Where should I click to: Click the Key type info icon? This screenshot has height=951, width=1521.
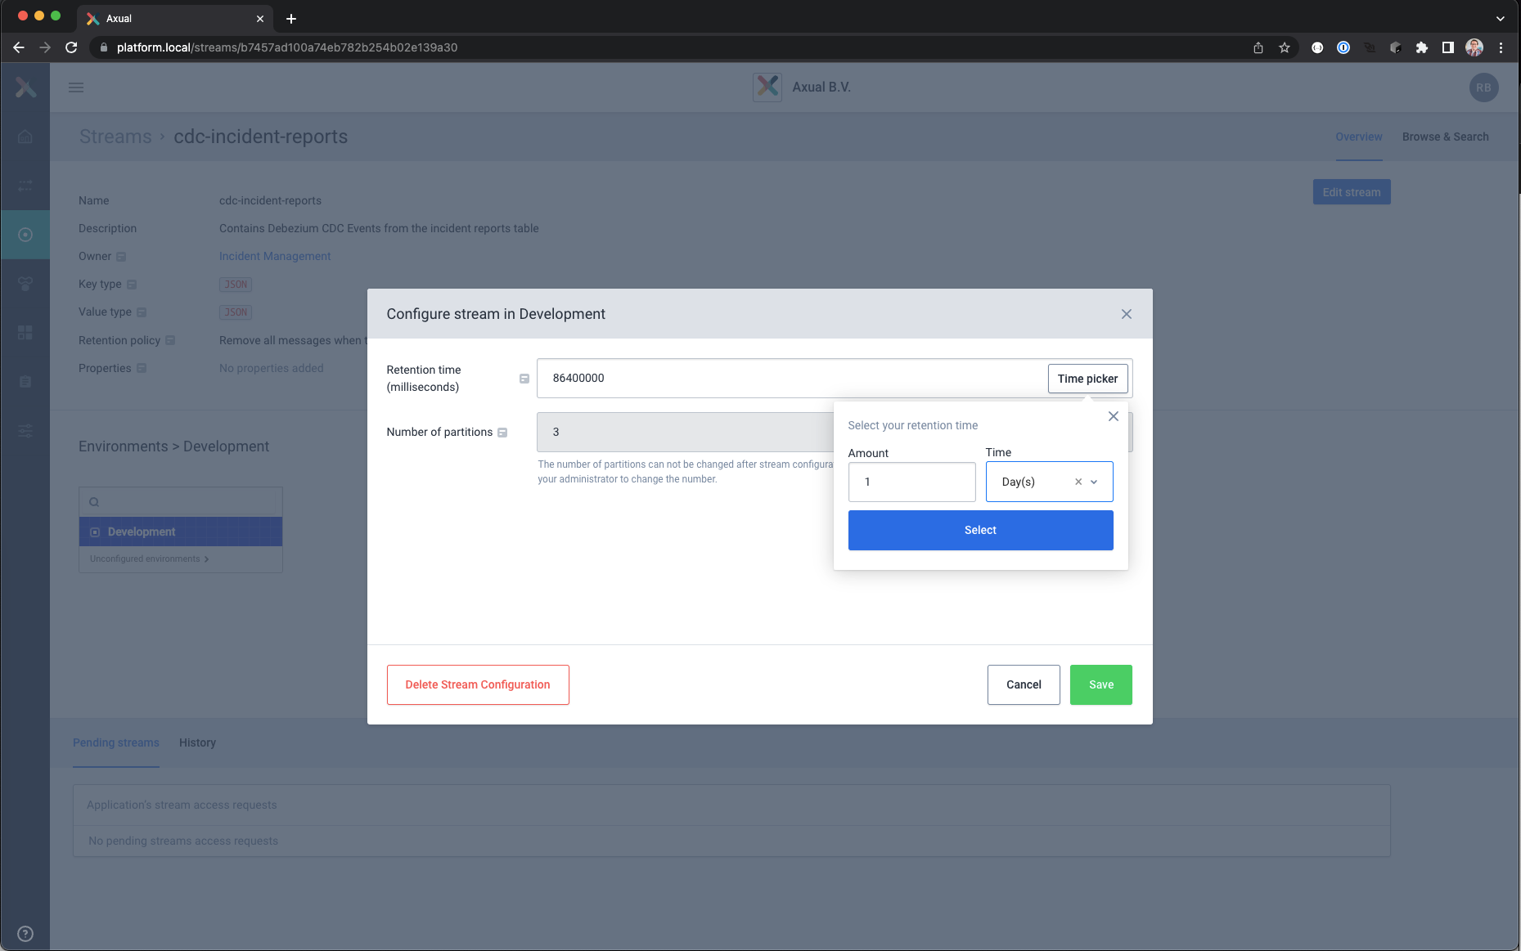coord(132,285)
